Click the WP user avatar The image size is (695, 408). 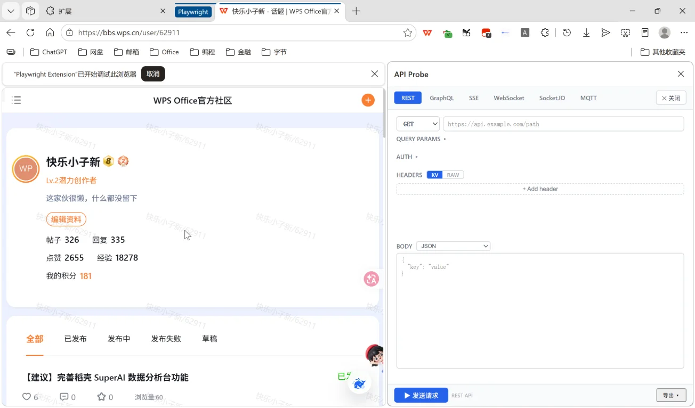click(x=26, y=169)
